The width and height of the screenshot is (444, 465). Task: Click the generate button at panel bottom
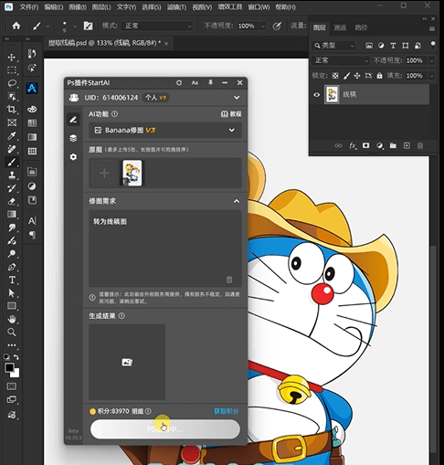[165, 429]
